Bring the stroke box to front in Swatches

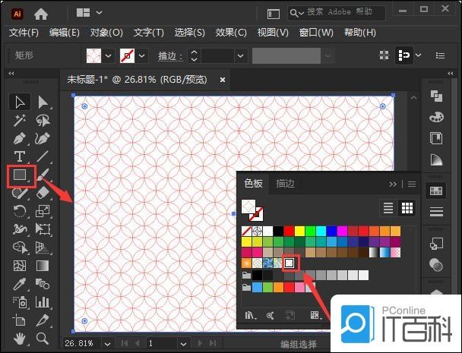(258, 216)
